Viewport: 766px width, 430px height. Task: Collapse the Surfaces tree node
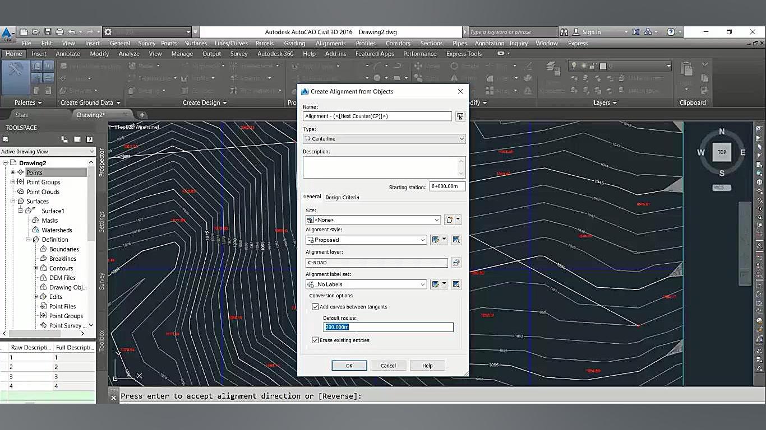point(13,201)
